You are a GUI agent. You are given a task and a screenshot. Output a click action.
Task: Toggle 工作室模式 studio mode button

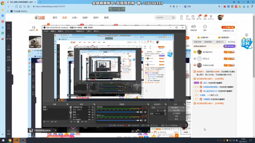pos(176,113)
